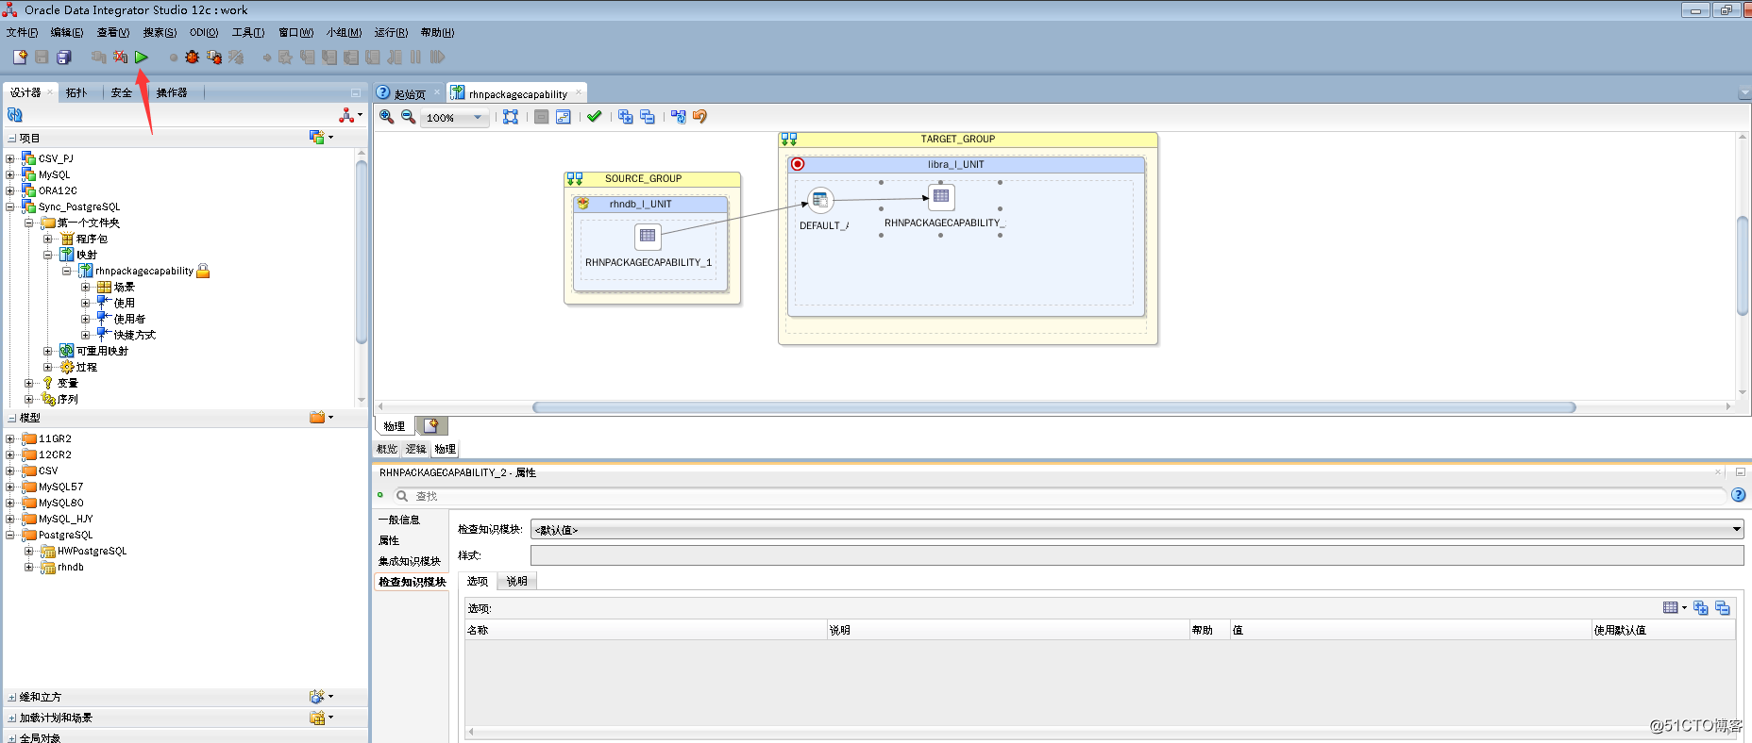The height and width of the screenshot is (743, 1752).
Task: Click options collapse-all icon in properties table
Action: (1722, 608)
